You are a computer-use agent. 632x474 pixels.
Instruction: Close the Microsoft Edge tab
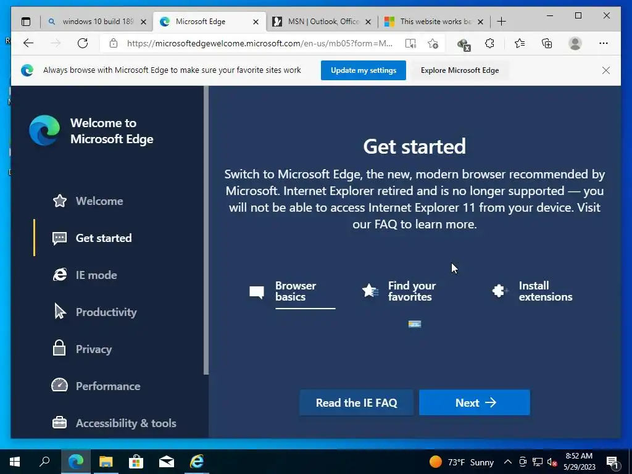coord(256,22)
